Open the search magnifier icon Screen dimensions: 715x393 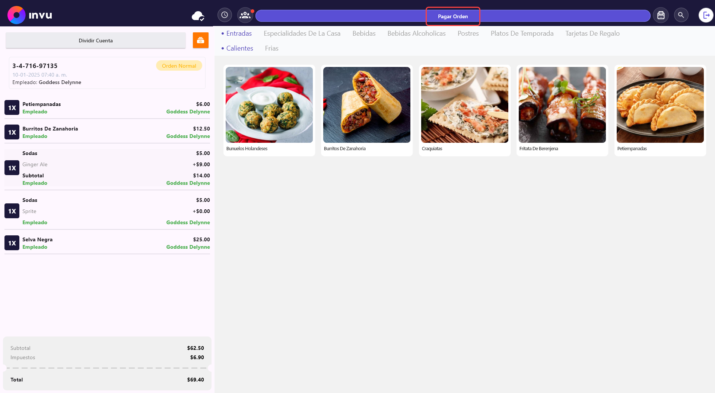click(681, 15)
